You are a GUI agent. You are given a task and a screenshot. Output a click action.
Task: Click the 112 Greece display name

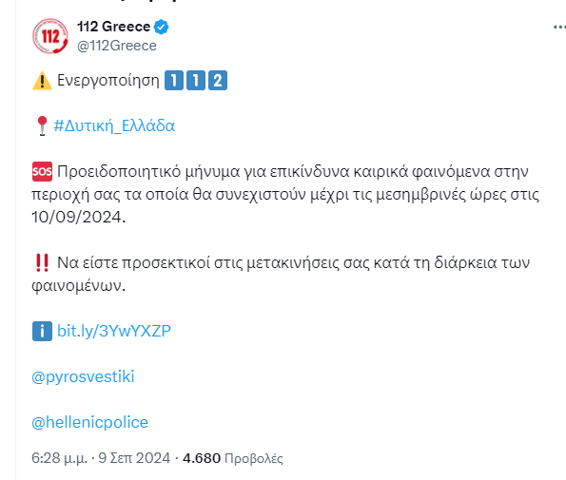[x=114, y=27]
